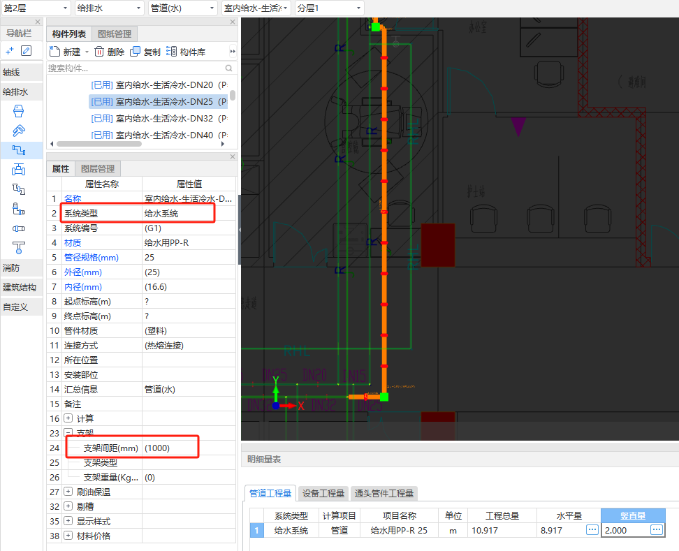The image size is (679, 551).
Task: Select the pipe fitting elbow icon
Action: 18,189
